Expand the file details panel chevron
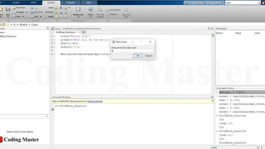This screenshot has height=149, width=265. tap(47, 116)
